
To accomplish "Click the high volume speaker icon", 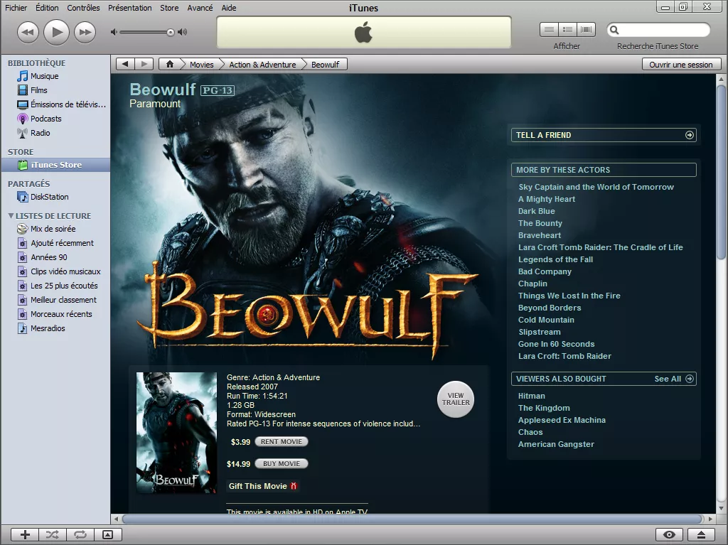I will pos(183,32).
